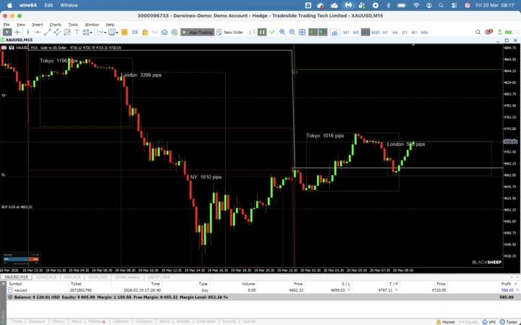Click the New Order button
This screenshot has height=325, width=521.
coord(230,32)
